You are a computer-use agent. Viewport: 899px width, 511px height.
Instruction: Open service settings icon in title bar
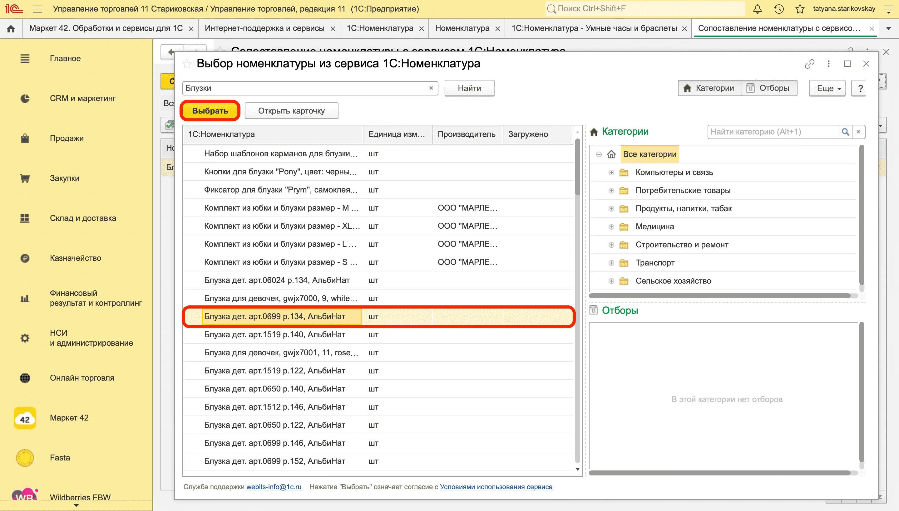(x=888, y=9)
